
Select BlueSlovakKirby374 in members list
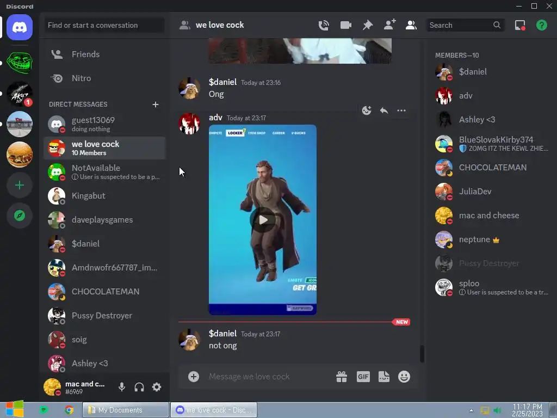(492, 144)
